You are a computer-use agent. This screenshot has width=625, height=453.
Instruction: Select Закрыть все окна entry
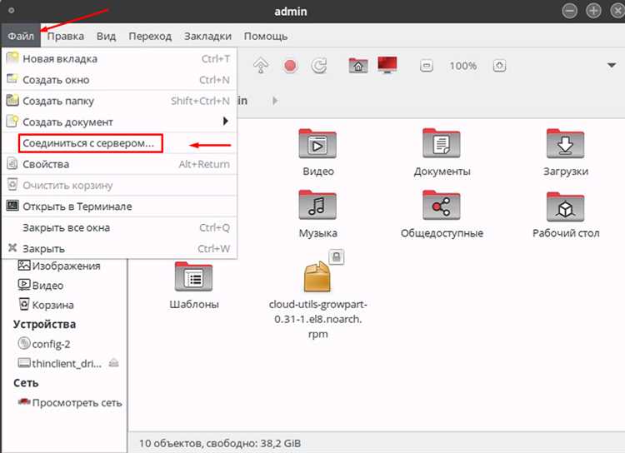coord(119,227)
